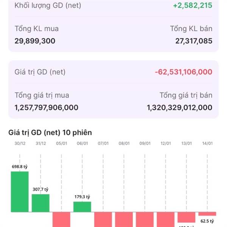Select the 13/01 date label
227x227 pixels.
[x=186, y=144]
